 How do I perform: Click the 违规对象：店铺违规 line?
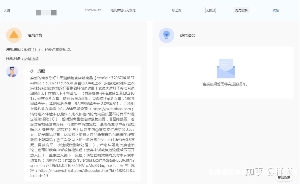22,59
